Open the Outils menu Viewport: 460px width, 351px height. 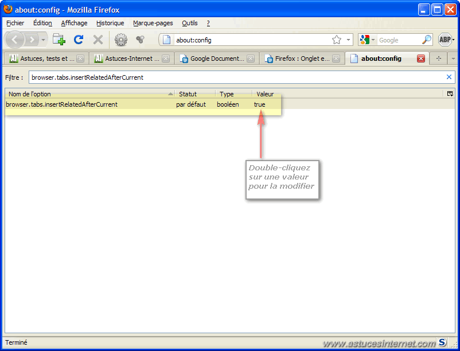coord(189,23)
